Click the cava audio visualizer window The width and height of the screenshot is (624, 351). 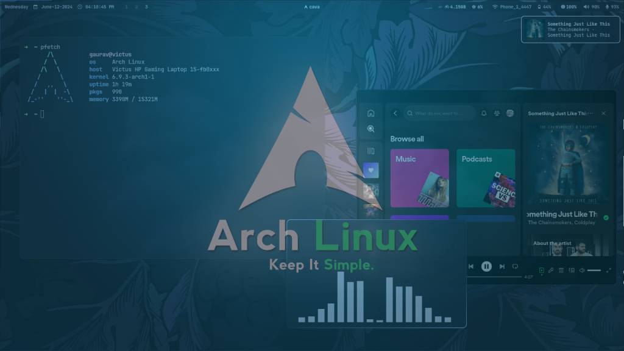click(x=377, y=274)
